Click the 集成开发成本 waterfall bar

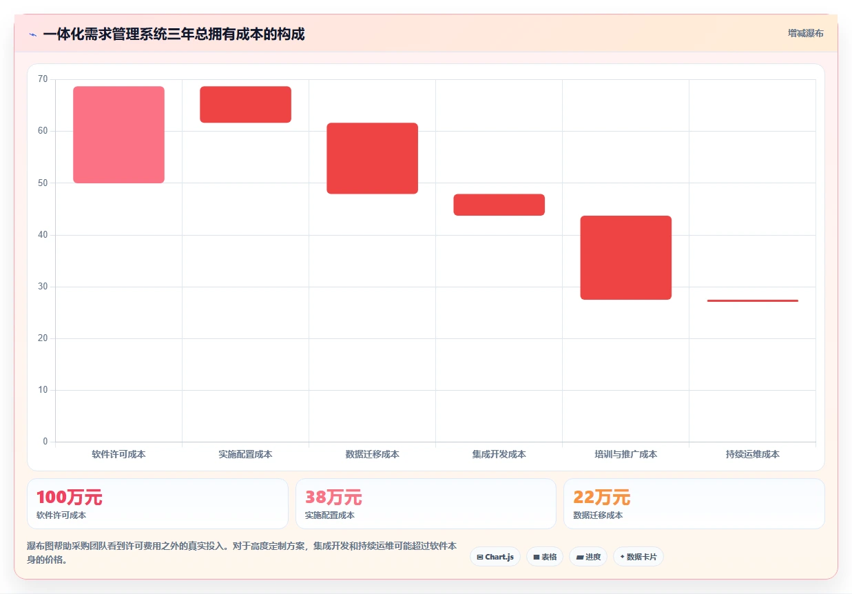tap(499, 205)
